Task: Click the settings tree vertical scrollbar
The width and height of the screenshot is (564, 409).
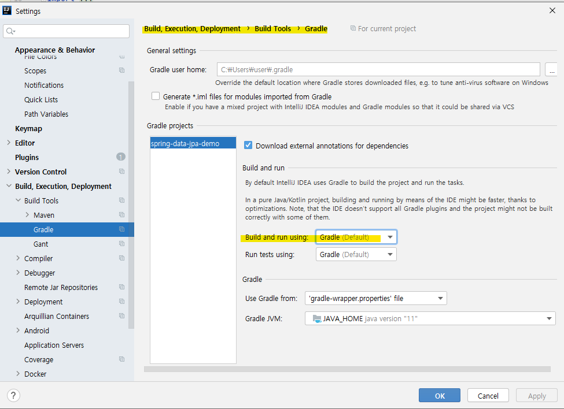Action: [131, 204]
